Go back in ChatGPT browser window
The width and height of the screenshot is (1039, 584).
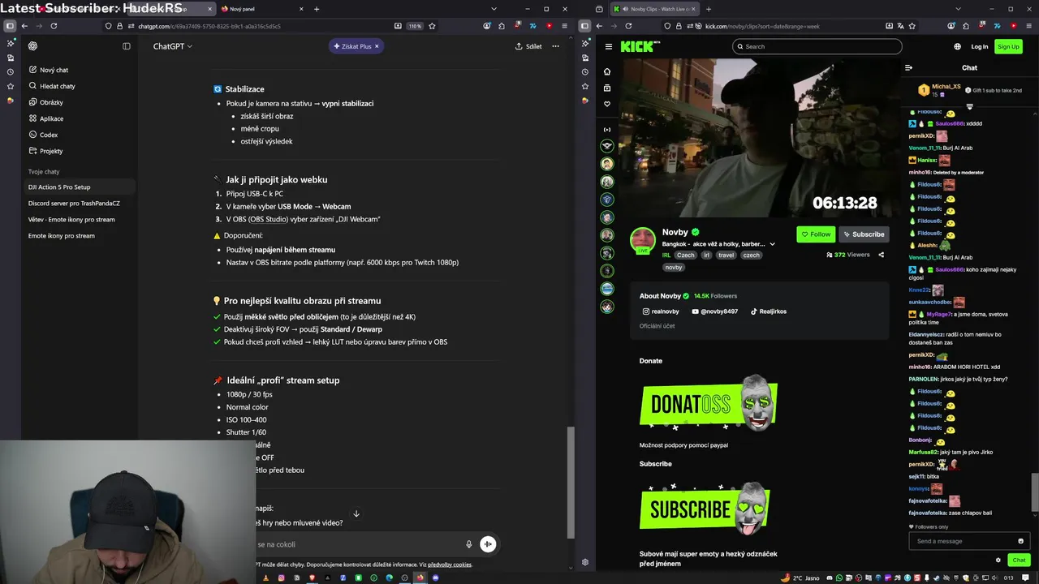(x=24, y=26)
